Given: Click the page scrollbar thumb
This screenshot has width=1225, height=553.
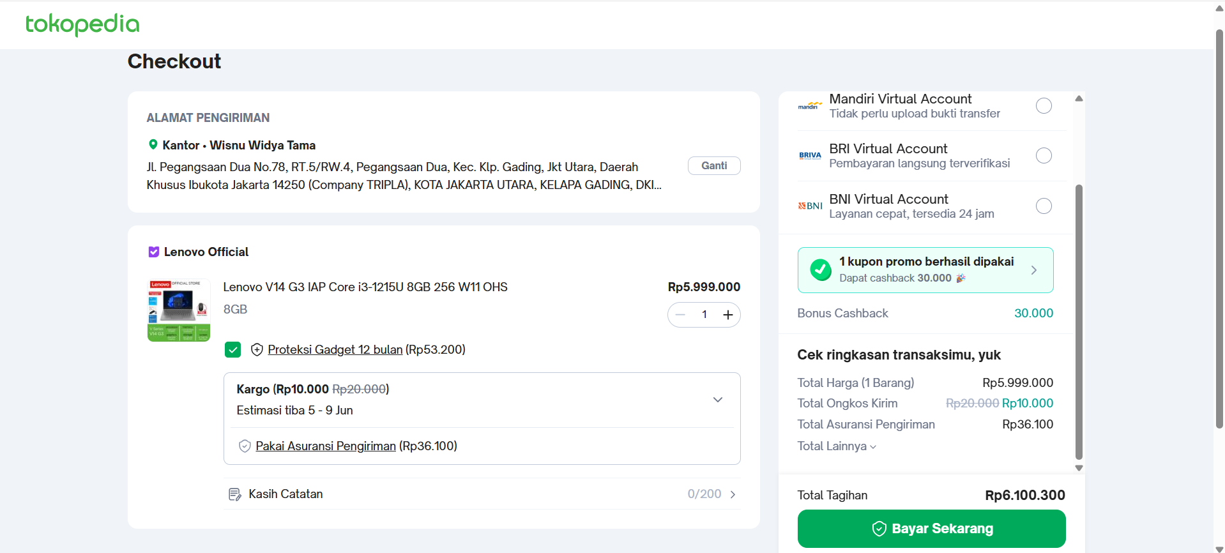Looking at the screenshot, I should click(x=1219, y=229).
